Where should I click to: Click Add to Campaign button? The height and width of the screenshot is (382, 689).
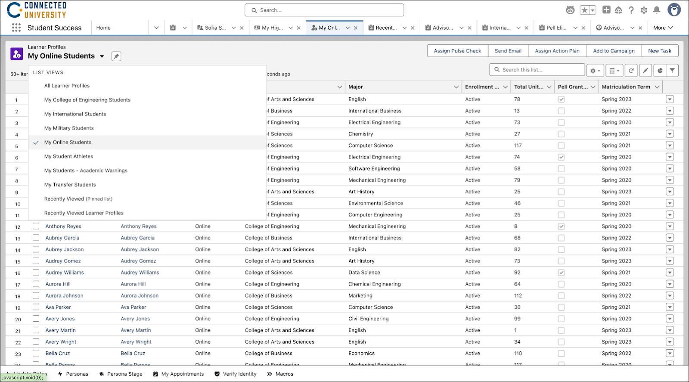click(614, 51)
